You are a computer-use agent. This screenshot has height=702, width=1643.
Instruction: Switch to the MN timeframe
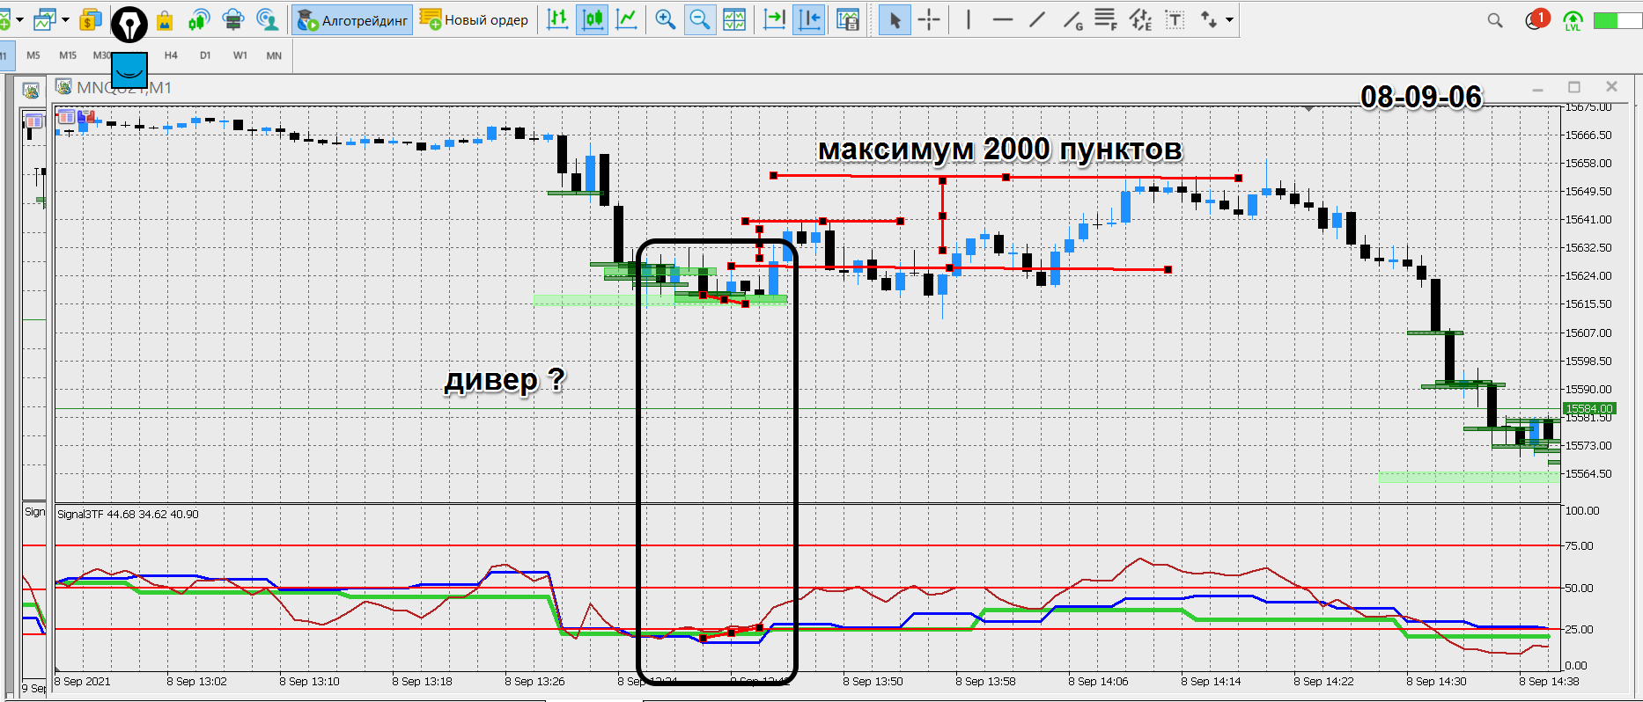(x=274, y=55)
